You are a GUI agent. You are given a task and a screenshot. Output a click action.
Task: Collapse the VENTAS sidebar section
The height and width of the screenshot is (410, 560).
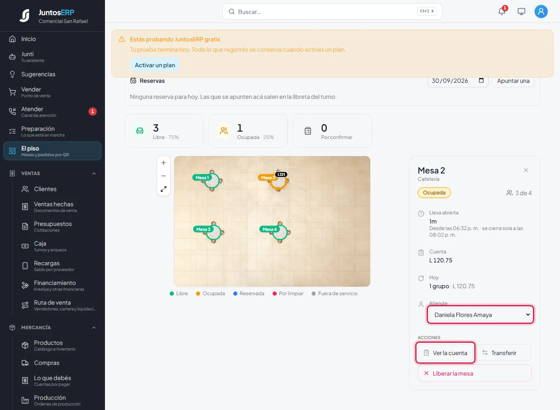[94, 173]
